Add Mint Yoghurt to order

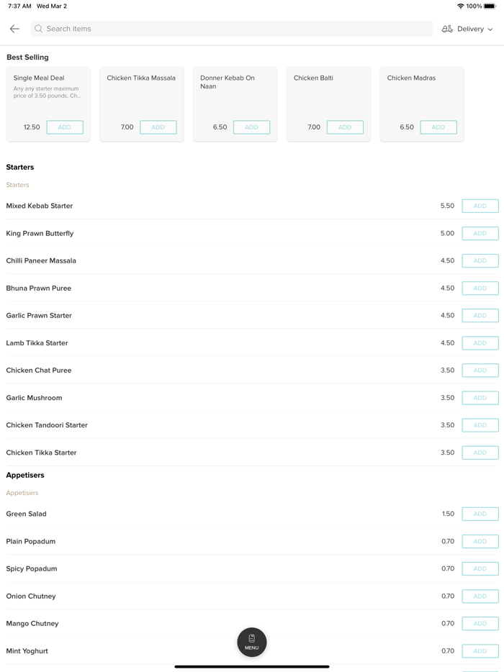480,651
